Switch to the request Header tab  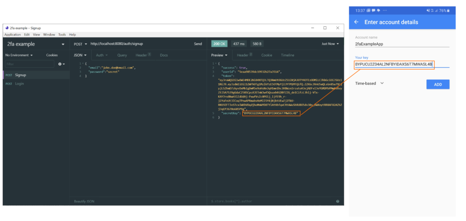click(x=143, y=55)
